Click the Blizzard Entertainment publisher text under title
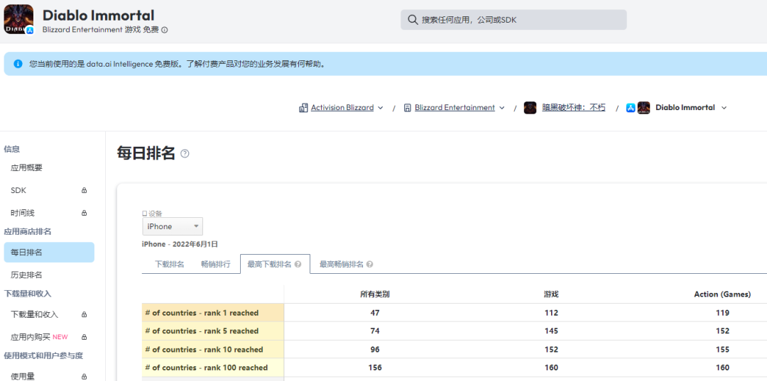The height and width of the screenshot is (381, 767). point(82,30)
